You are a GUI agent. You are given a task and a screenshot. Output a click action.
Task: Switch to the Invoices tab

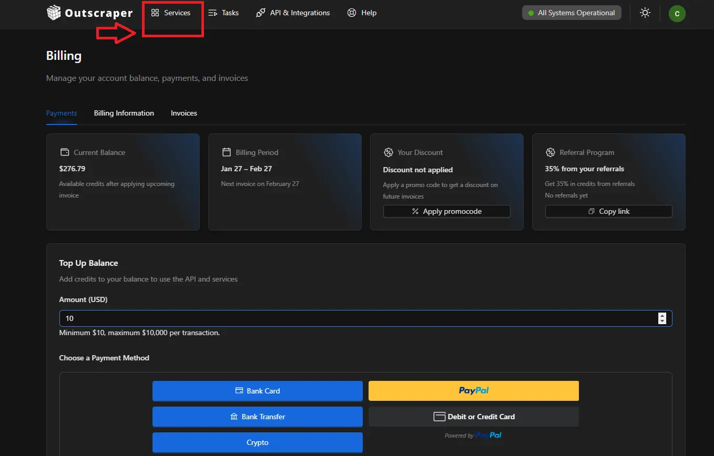[x=184, y=113]
